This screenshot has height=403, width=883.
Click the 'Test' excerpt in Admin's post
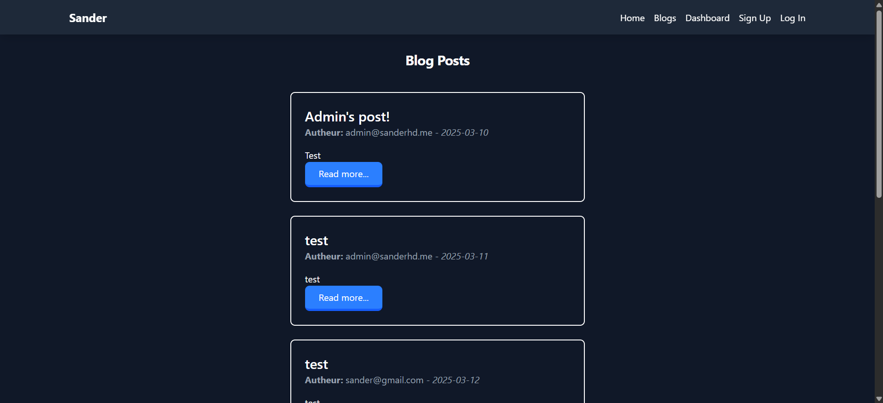point(312,155)
